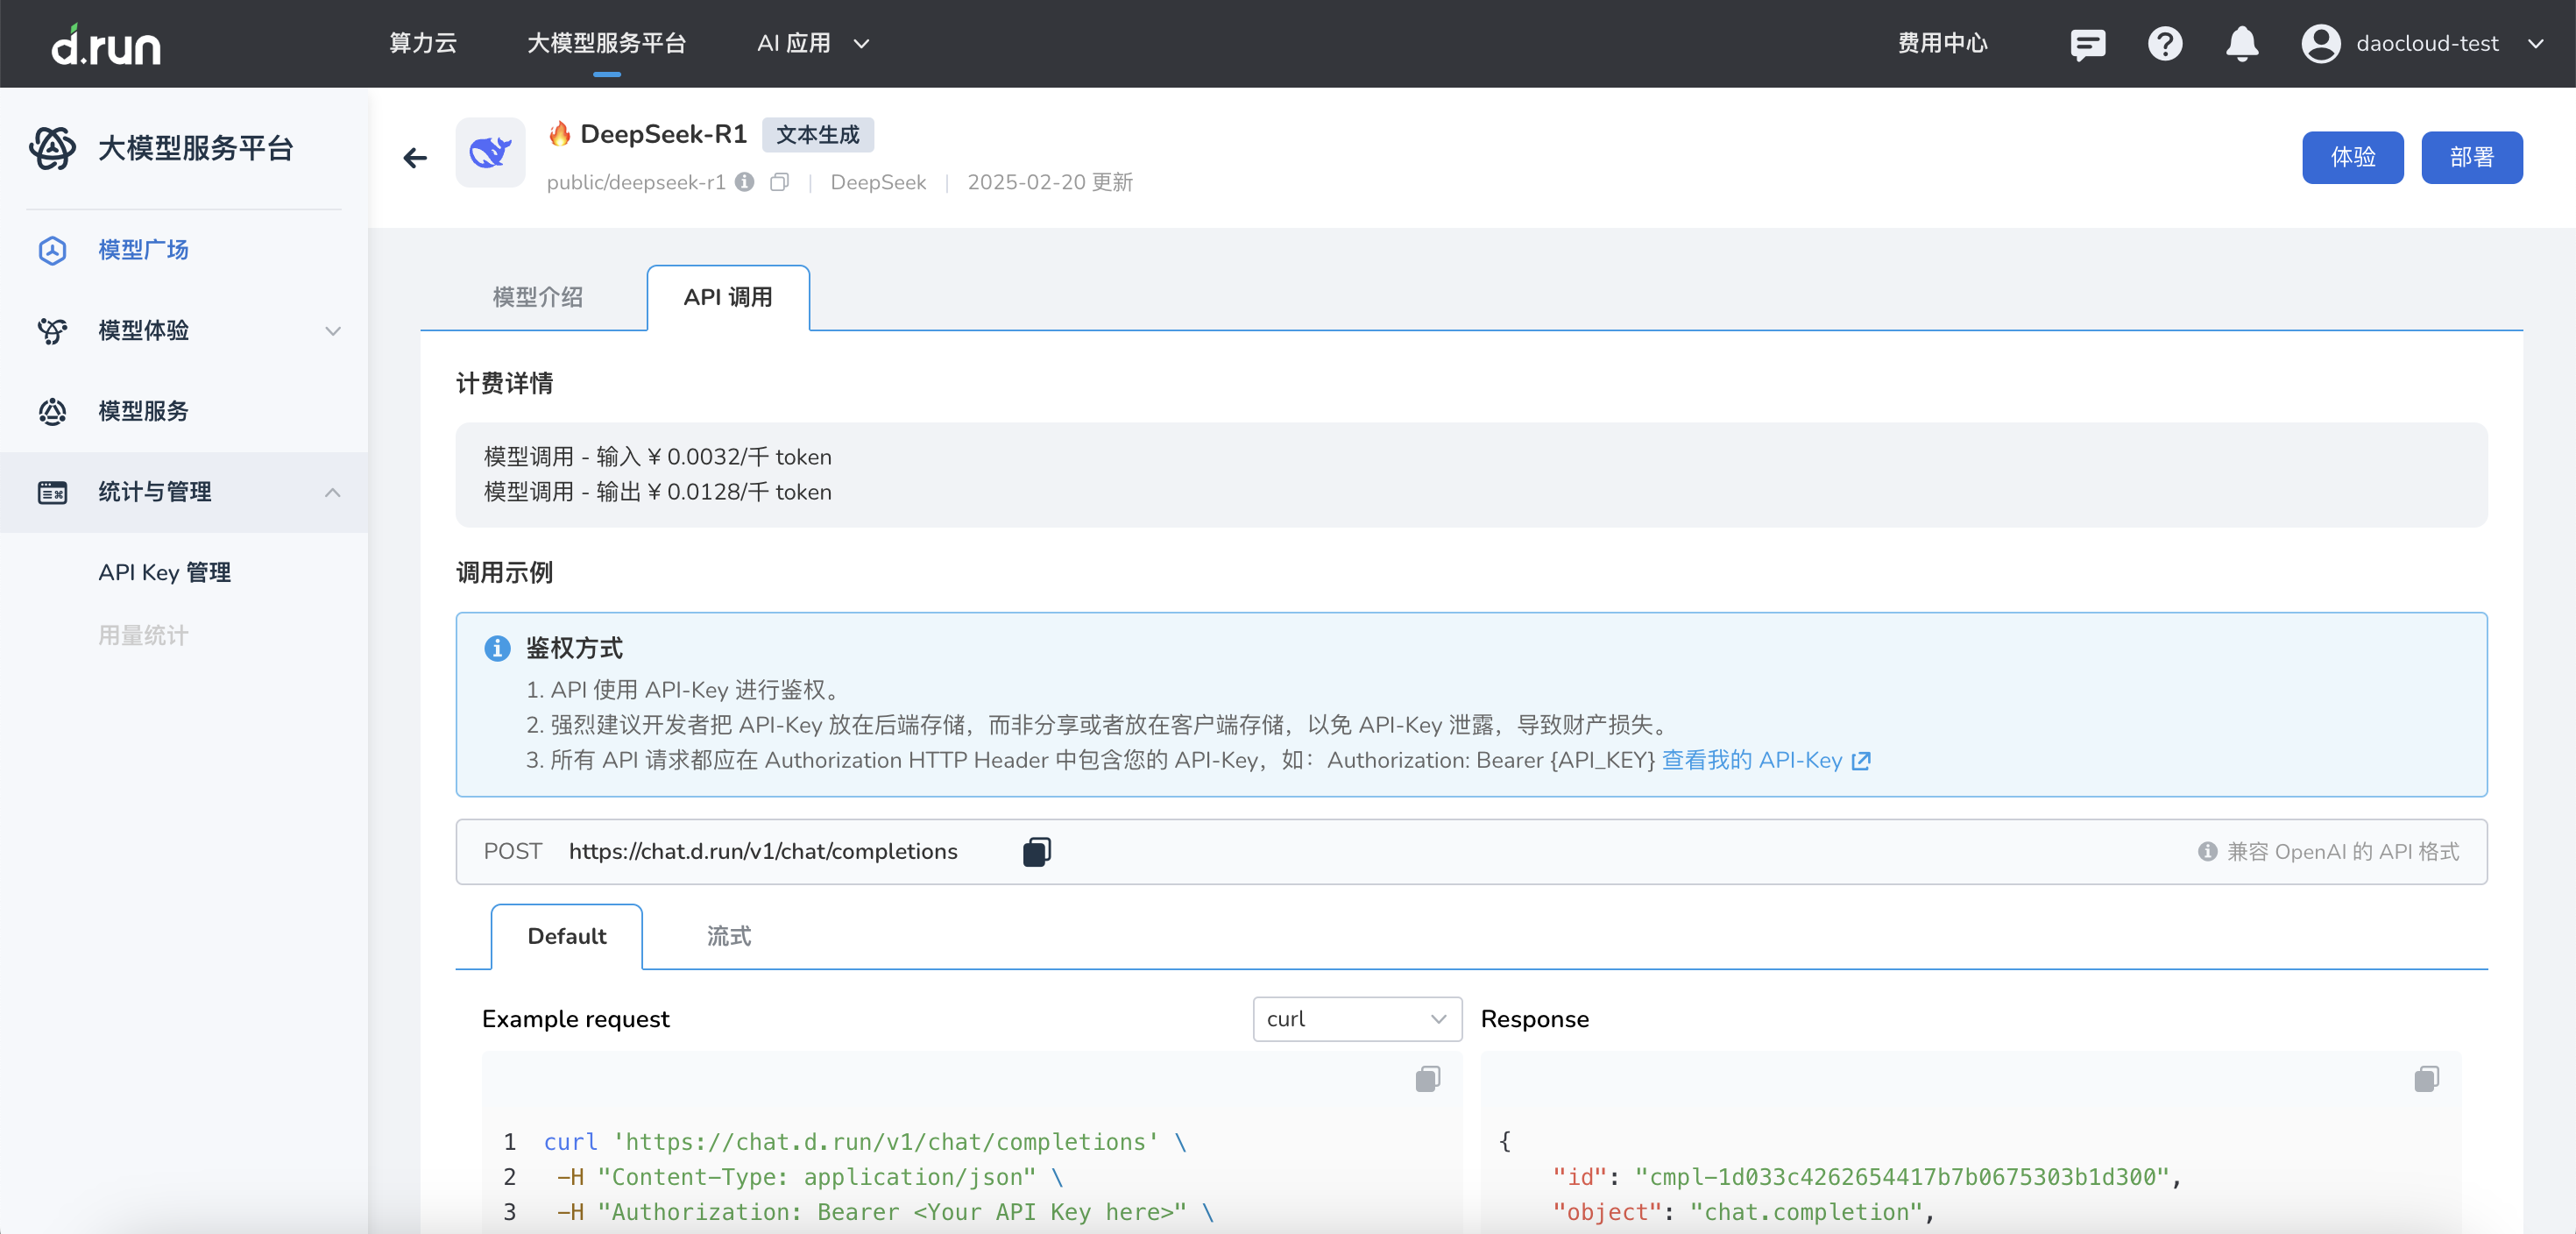
Task: Open 模型广场 in the sidebar
Action: click(143, 250)
